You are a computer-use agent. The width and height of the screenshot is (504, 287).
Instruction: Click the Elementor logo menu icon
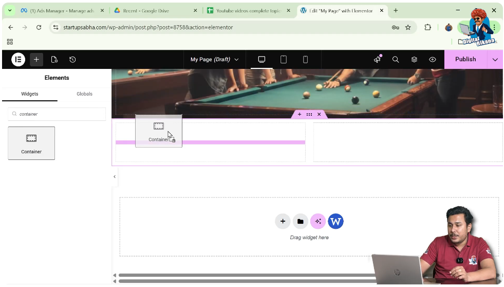pos(18,60)
